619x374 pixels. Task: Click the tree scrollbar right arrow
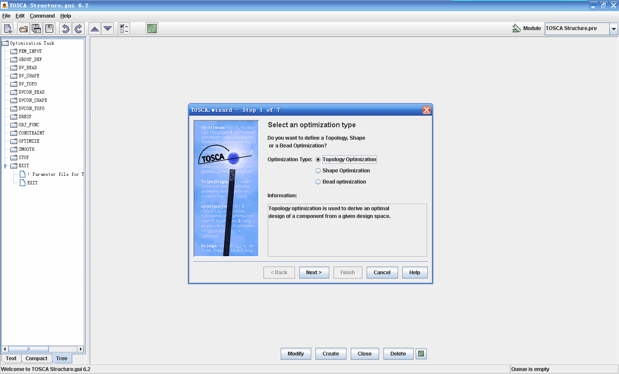click(x=81, y=349)
